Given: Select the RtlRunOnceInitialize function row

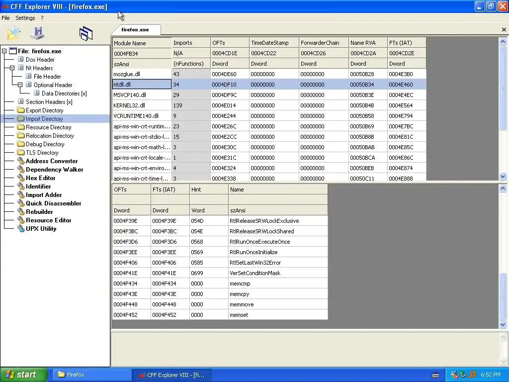Looking at the screenshot, I should [220, 252].
